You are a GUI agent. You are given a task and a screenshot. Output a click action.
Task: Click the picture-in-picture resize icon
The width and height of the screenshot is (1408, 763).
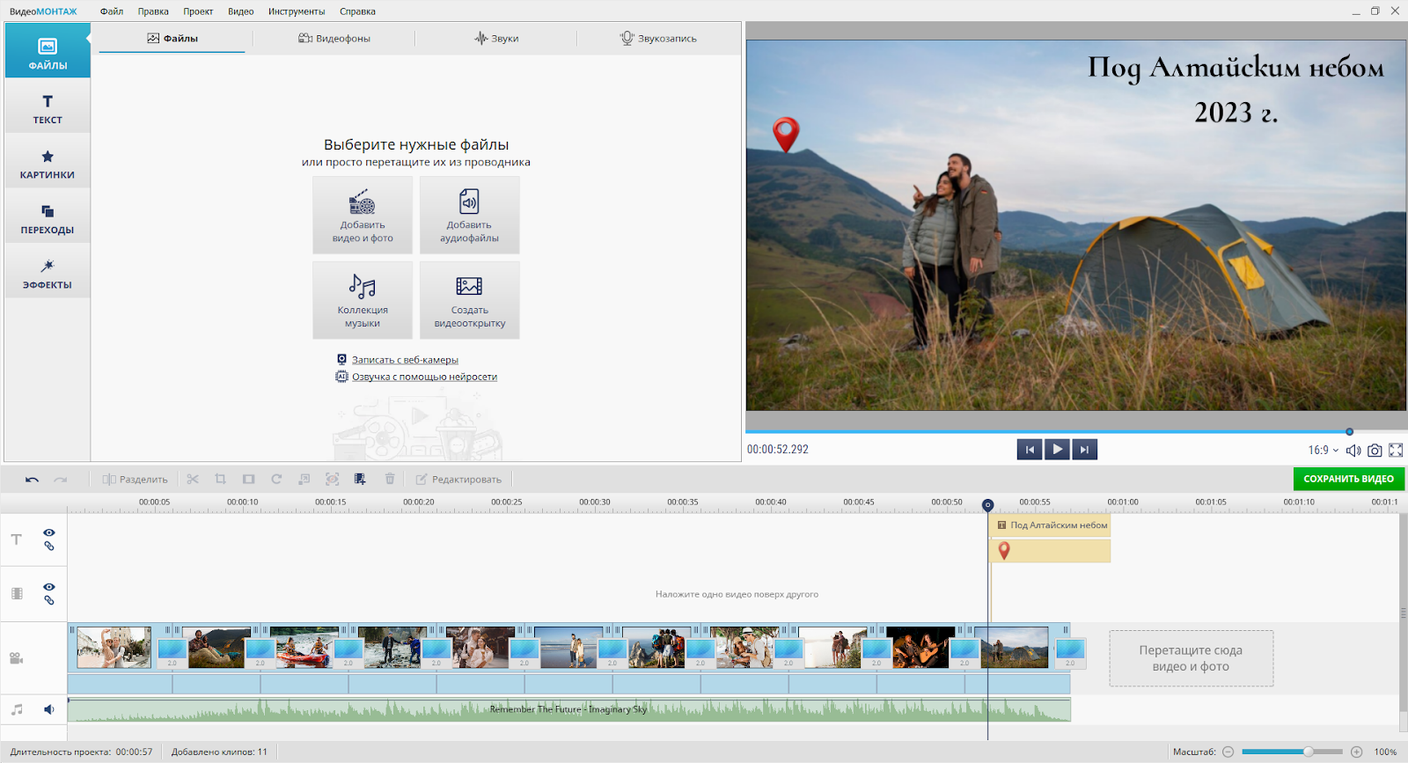tap(304, 479)
